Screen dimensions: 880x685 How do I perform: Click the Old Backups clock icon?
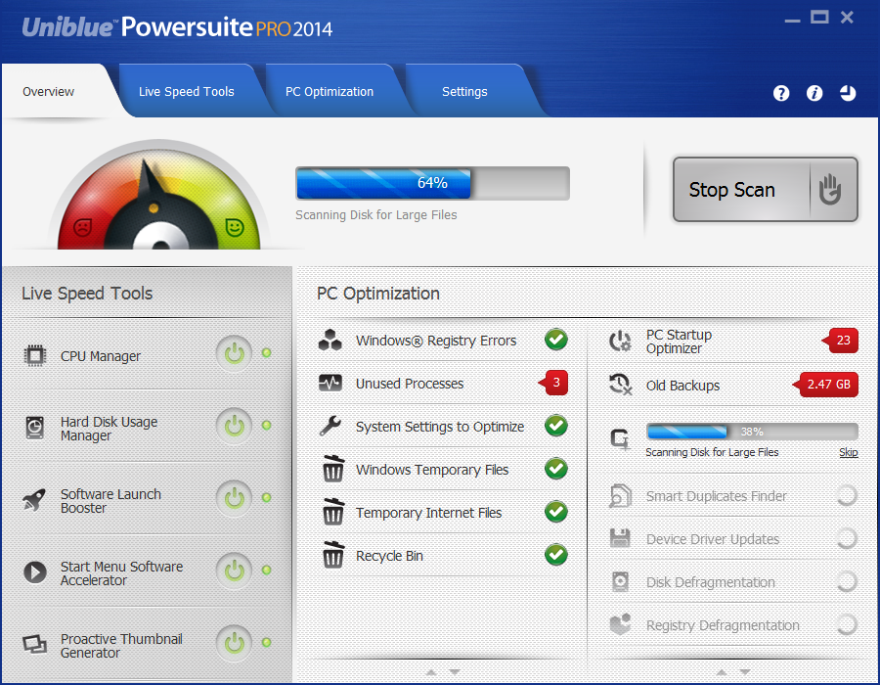point(620,385)
